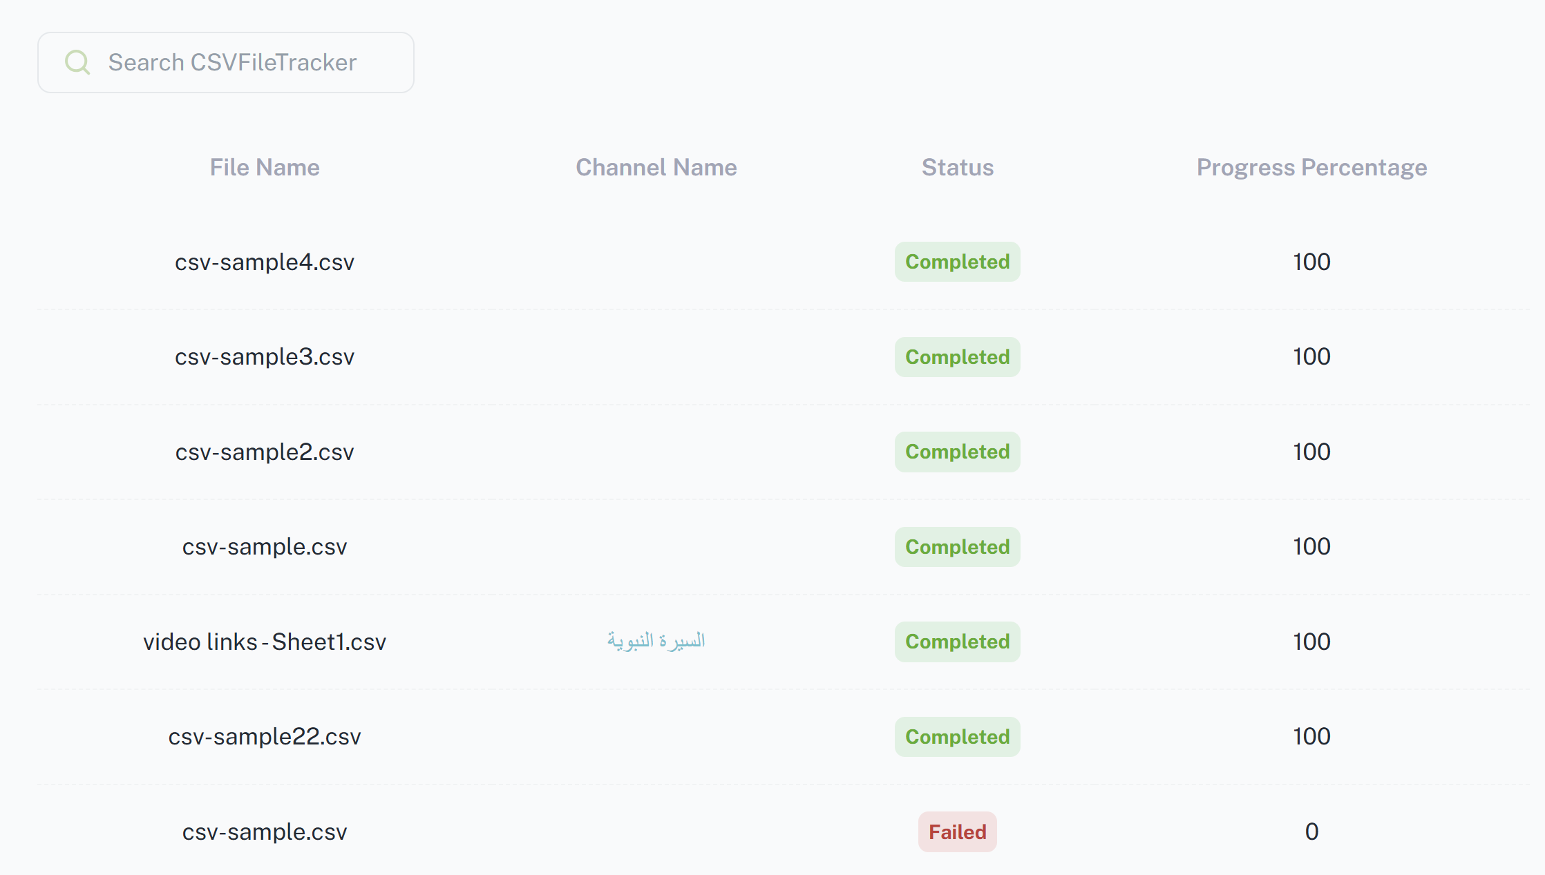The image size is (1545, 875).
Task: Click the Completed badge for csv-sample3.csv
Action: point(957,357)
